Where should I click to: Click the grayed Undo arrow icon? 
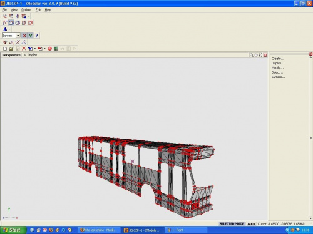click(x=62, y=49)
